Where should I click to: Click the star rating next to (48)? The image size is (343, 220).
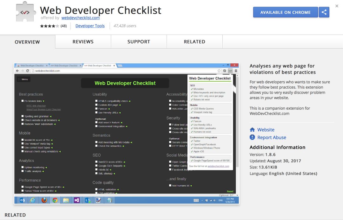coord(50,26)
